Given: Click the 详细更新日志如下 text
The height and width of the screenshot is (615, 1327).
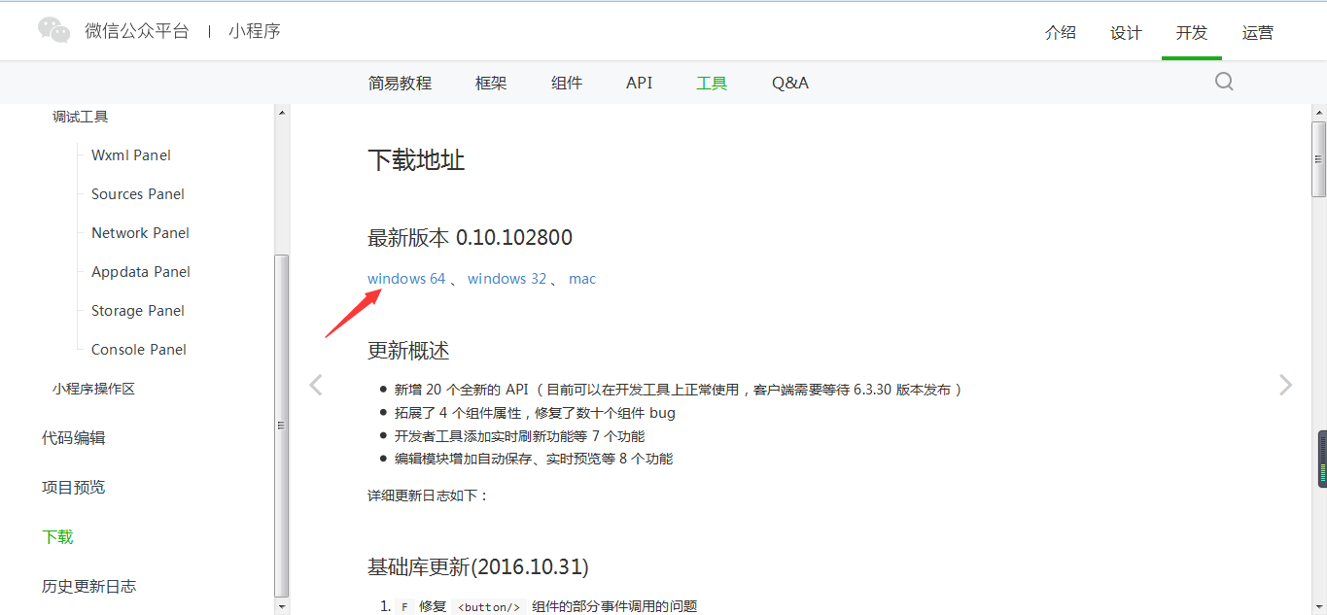Looking at the screenshot, I should tap(428, 495).
